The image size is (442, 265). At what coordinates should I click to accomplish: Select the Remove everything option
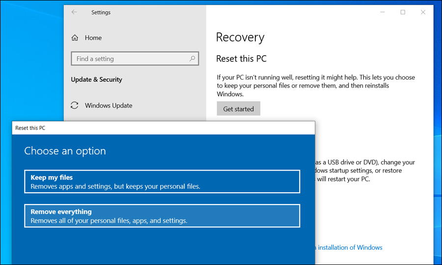point(162,216)
